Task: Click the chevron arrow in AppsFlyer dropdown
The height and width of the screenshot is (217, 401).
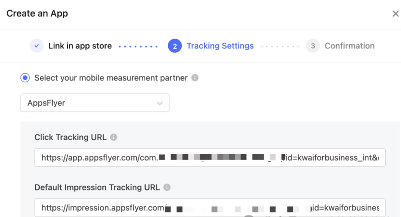Action: (x=160, y=103)
